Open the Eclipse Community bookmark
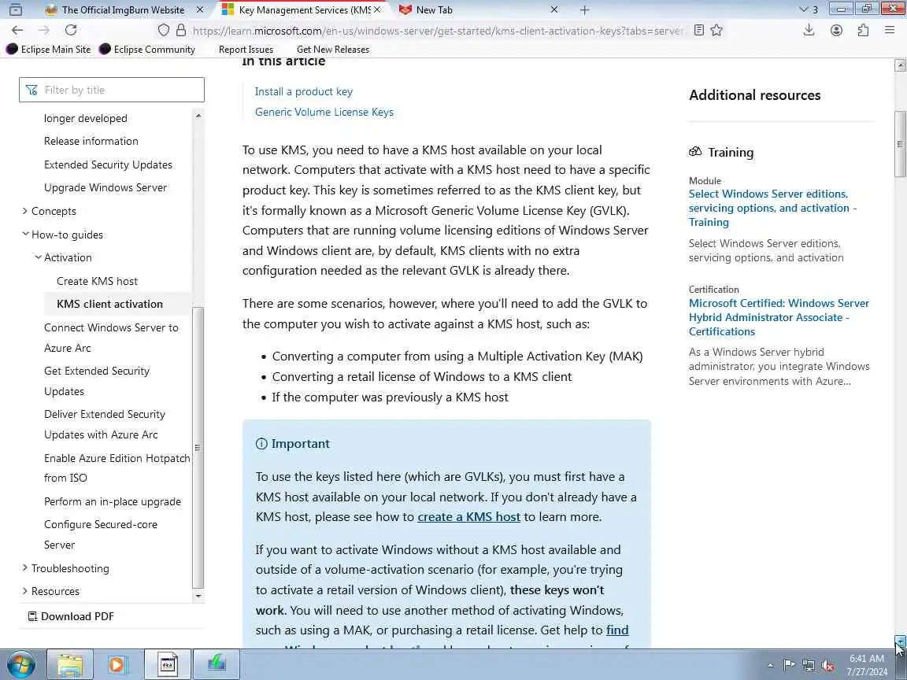The width and height of the screenshot is (907, 680). click(x=147, y=49)
